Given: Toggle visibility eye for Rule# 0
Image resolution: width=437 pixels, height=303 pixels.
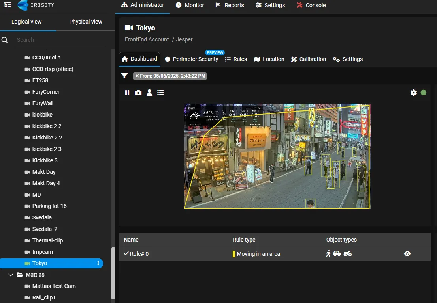Looking at the screenshot, I should click(407, 254).
